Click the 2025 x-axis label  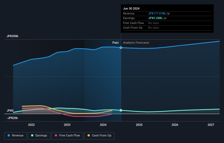click(139, 125)
